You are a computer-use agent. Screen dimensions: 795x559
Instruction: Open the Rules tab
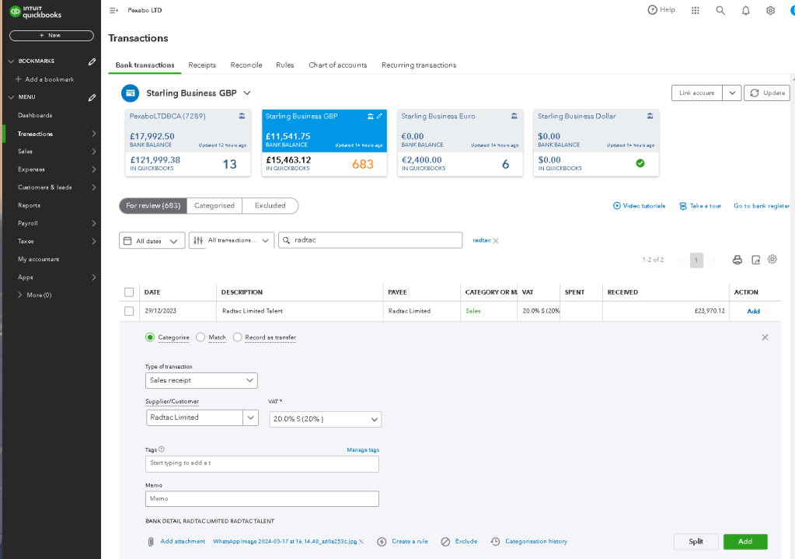285,65
